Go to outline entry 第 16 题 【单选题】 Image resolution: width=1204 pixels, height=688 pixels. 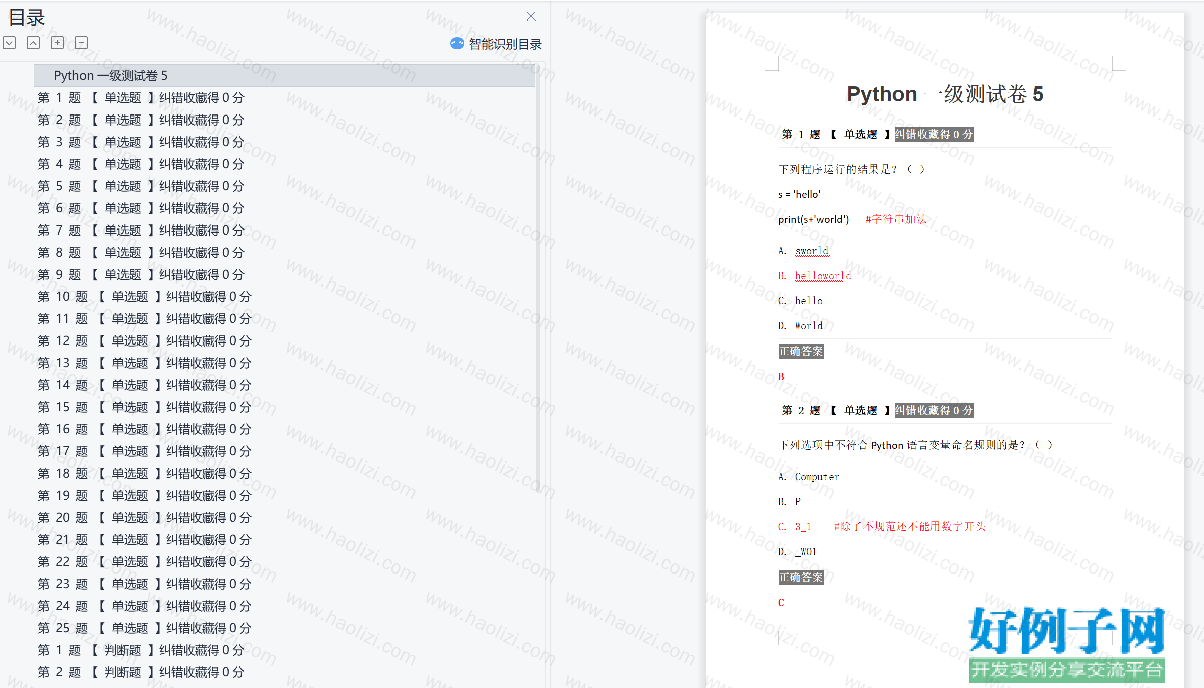(x=145, y=429)
